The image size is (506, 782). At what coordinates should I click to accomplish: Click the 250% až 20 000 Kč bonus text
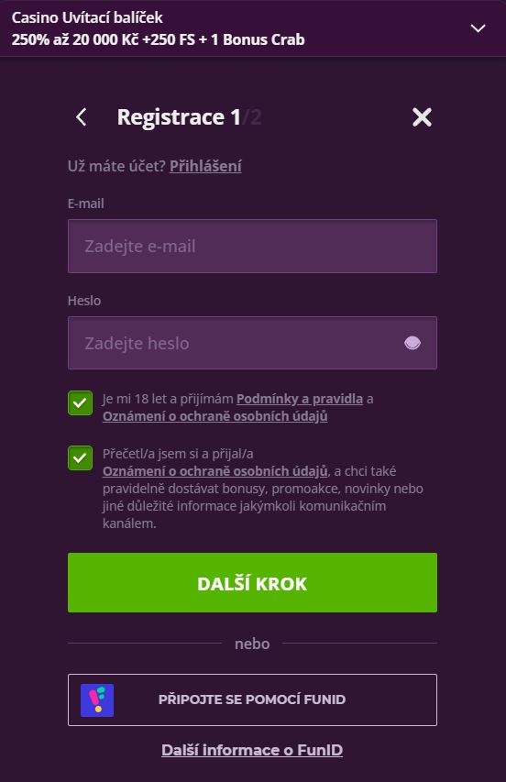coord(158,39)
